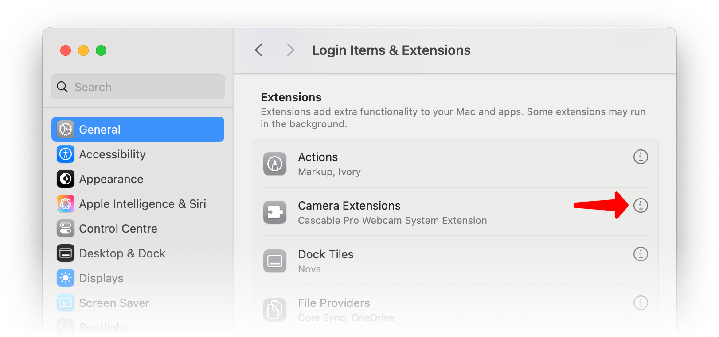
Task: Click 'Markup, Ivory' subtitle
Action: click(x=329, y=172)
